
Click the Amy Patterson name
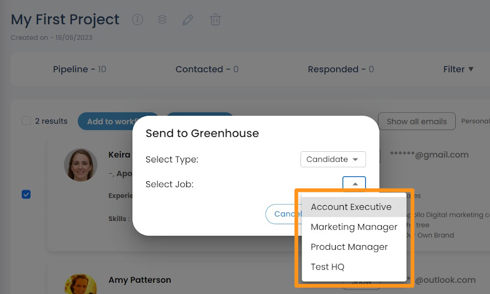(140, 280)
